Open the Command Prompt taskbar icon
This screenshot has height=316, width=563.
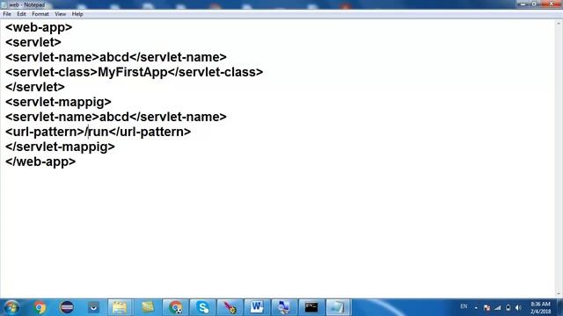coord(311,307)
